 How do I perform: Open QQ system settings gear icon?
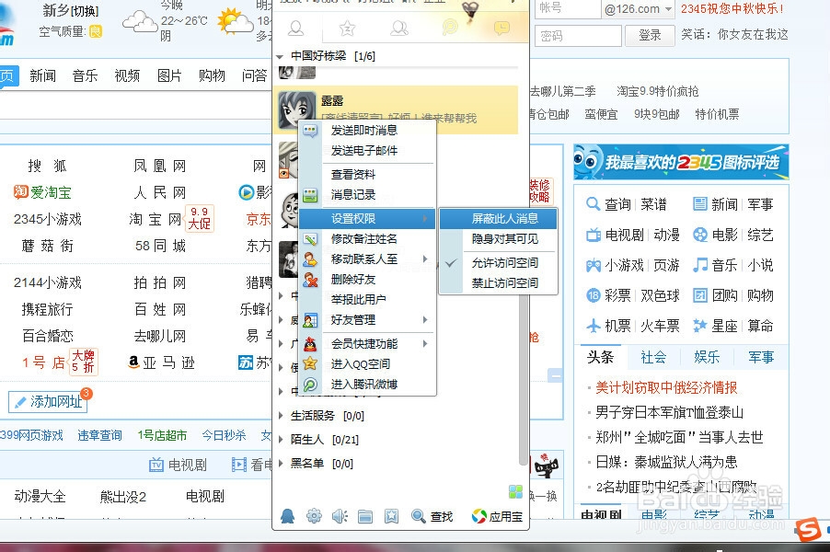pos(314,515)
